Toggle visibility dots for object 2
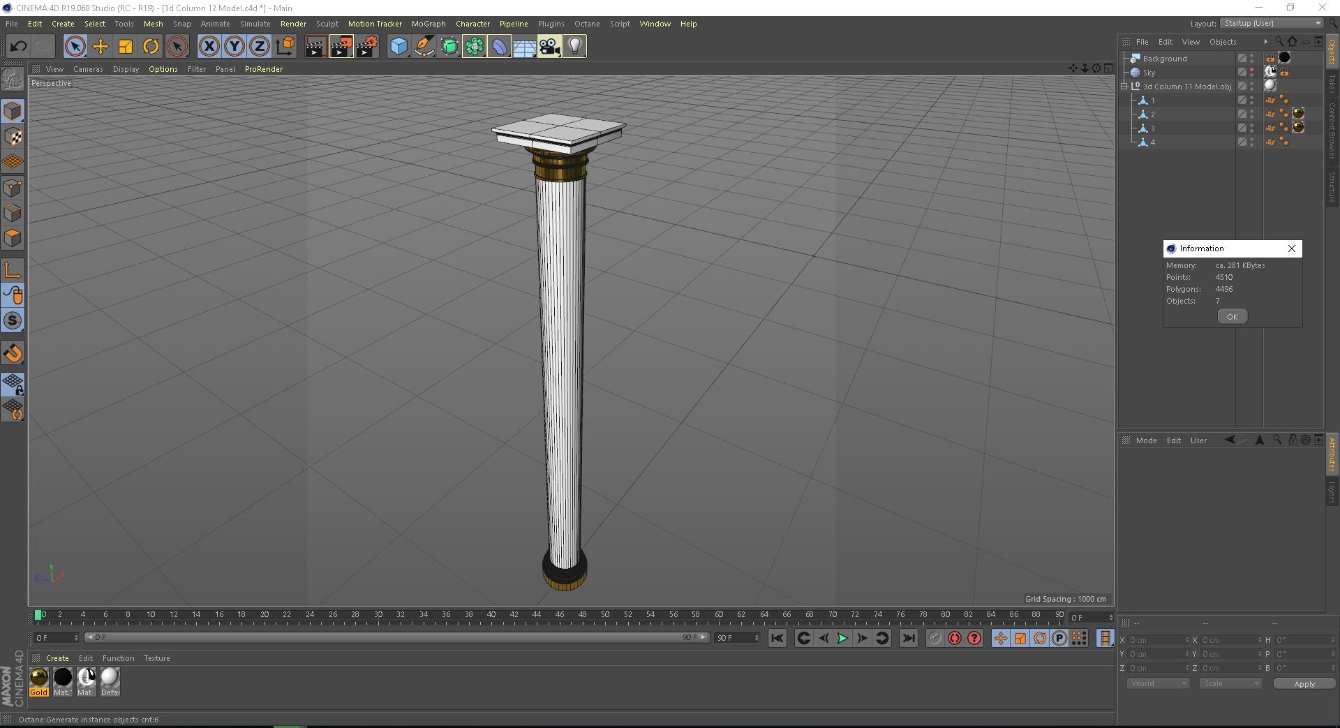The image size is (1340, 728). point(1252,114)
